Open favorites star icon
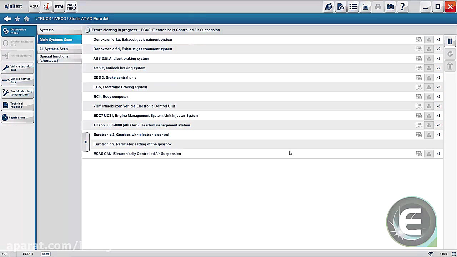The height and width of the screenshot is (257, 457). coord(17,19)
